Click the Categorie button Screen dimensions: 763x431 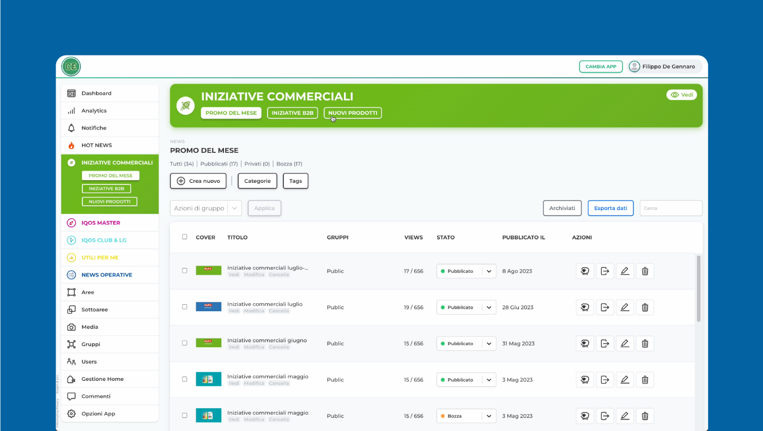coord(257,181)
